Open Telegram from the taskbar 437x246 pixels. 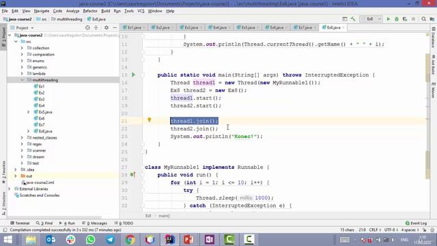[110, 240]
